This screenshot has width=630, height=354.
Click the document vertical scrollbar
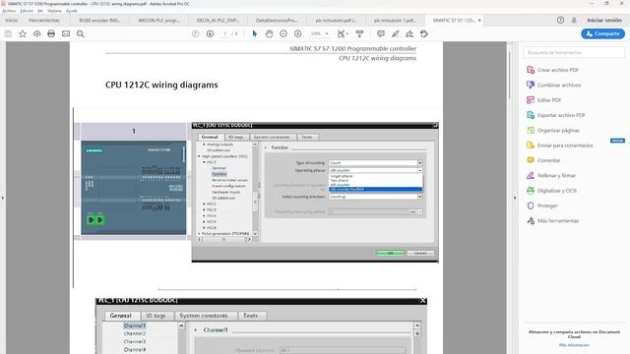pyautogui.click(x=510, y=76)
